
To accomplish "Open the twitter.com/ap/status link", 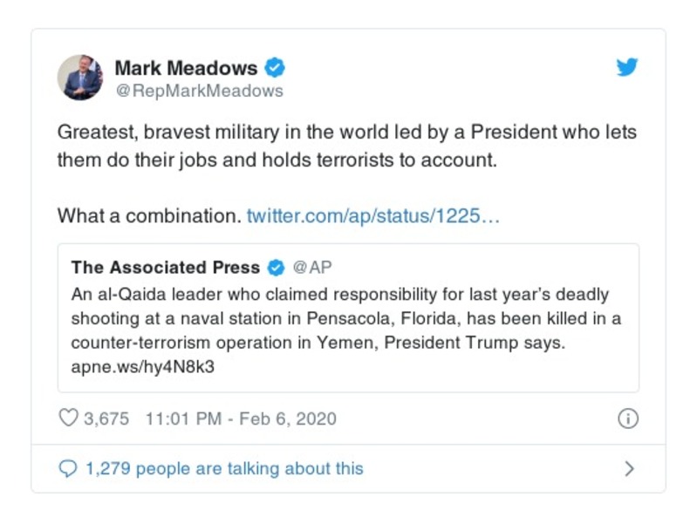I will [373, 215].
